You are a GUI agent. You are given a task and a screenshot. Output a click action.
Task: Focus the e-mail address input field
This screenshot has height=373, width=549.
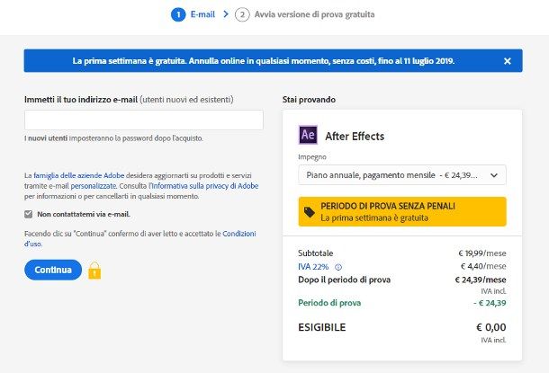(144, 120)
